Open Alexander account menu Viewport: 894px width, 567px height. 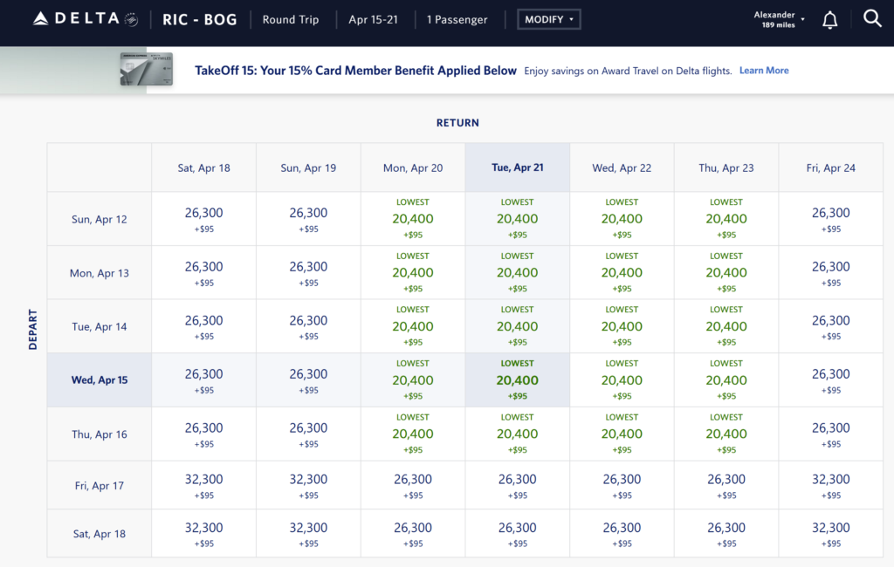point(779,19)
